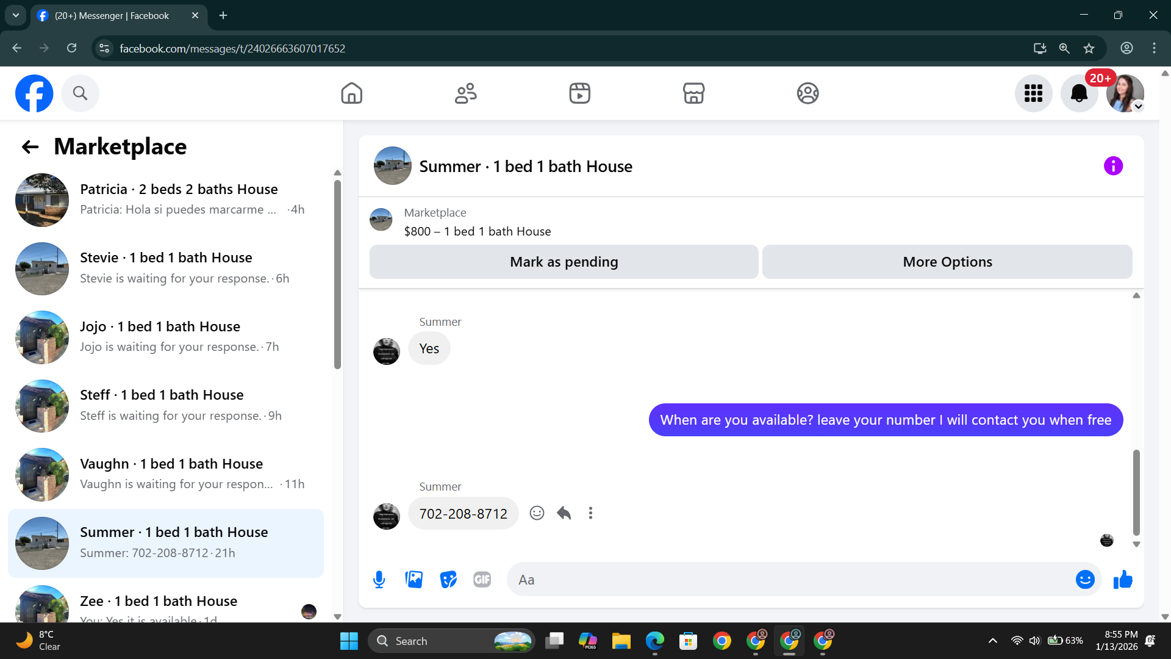Open the sticker picker icon

click(448, 580)
